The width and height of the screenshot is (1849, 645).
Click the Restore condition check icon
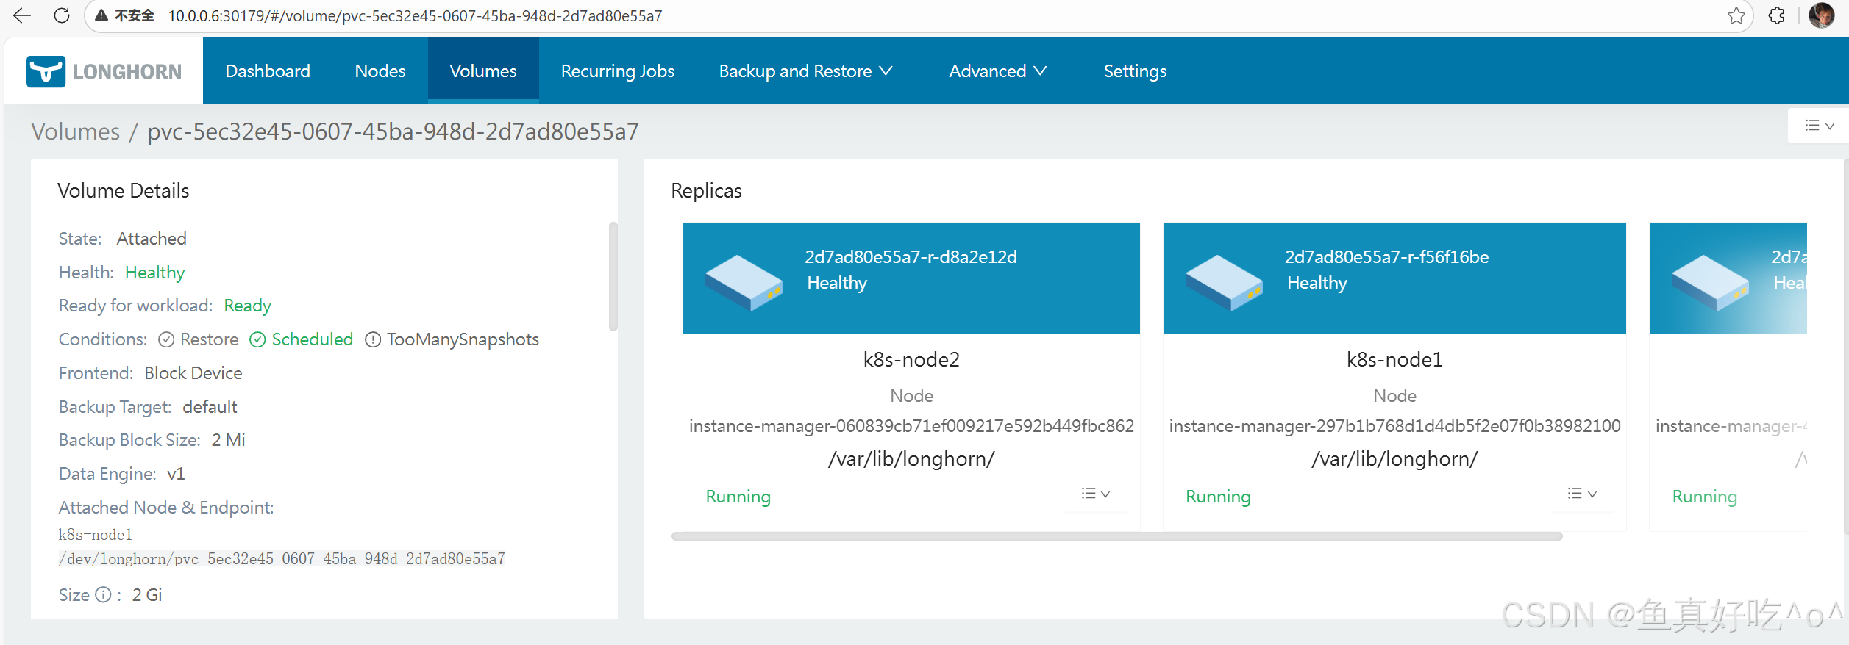click(x=166, y=339)
